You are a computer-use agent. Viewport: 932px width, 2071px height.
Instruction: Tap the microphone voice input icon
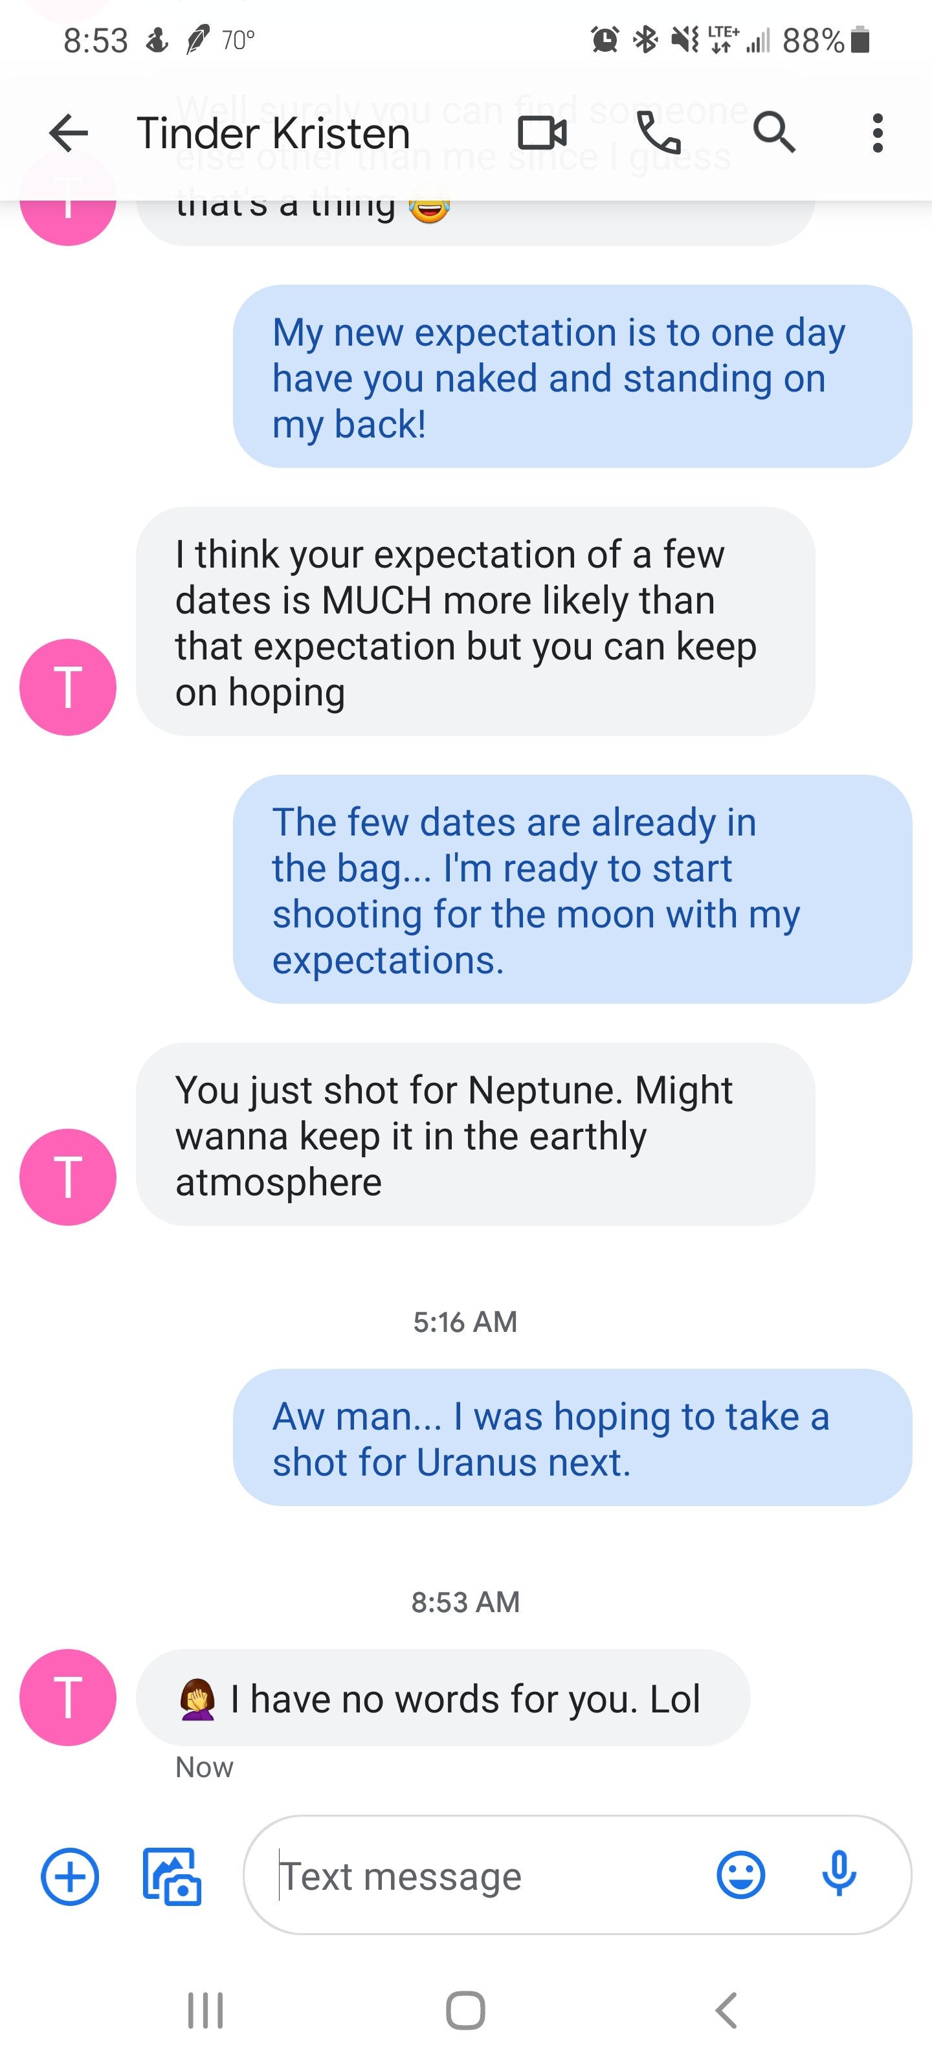839,1875
